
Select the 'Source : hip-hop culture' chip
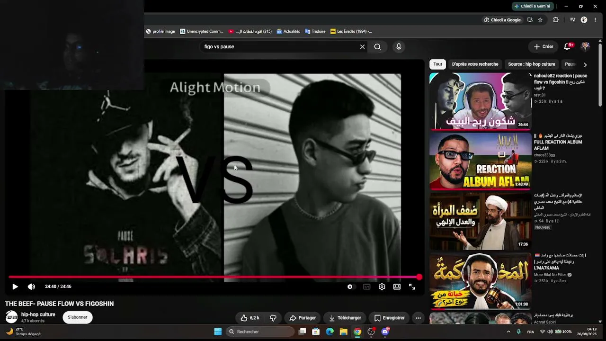tap(532, 64)
